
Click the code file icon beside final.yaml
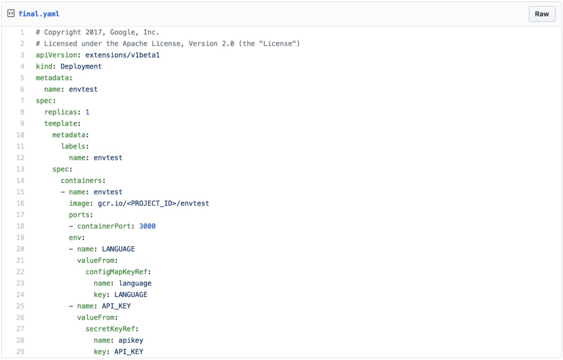pos(11,14)
